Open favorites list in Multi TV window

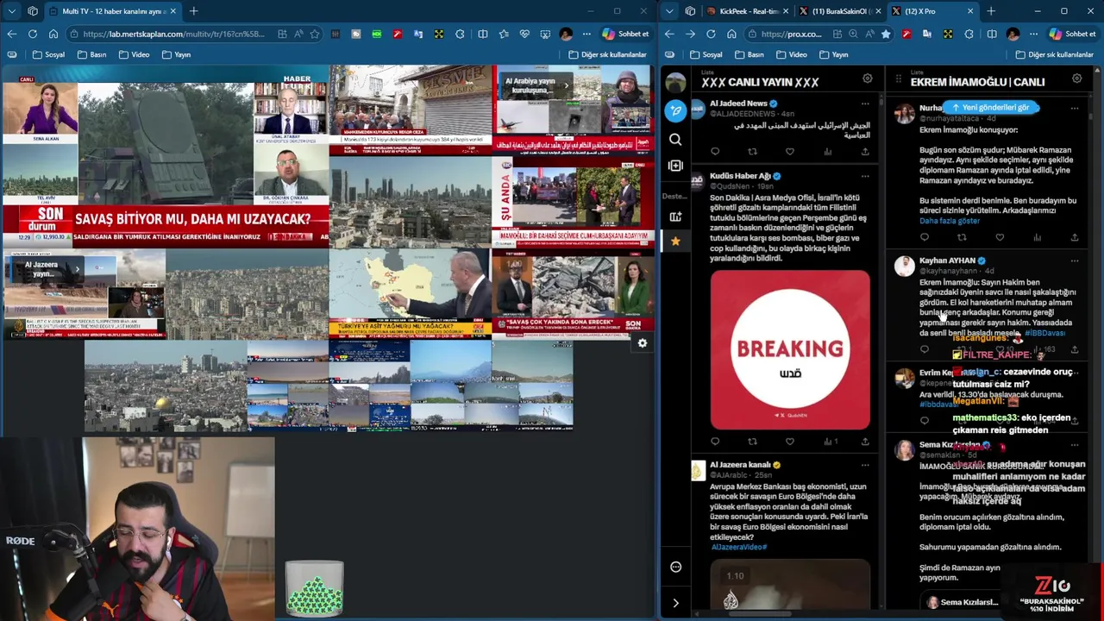504,34
